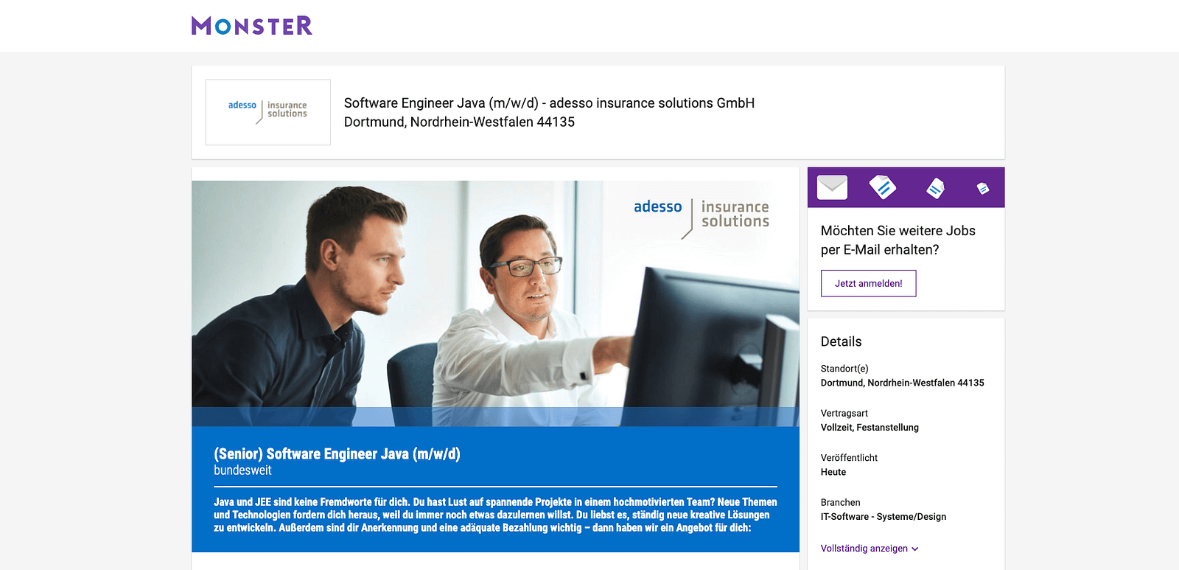Click the Jetzt anmelden! button
Image resolution: width=1179 pixels, height=570 pixels.
pos(869,284)
